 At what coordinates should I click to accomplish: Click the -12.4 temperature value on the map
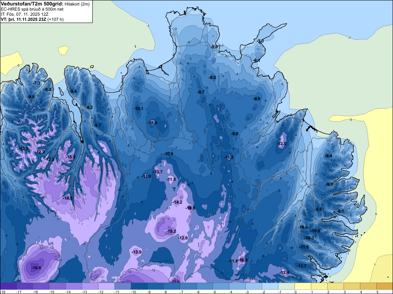click(x=284, y=273)
